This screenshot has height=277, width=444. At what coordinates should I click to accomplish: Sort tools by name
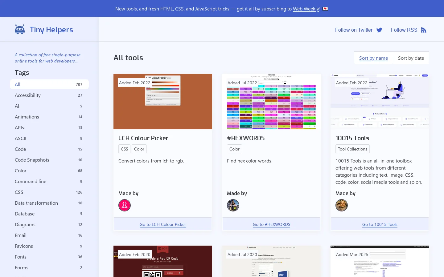coord(373,58)
